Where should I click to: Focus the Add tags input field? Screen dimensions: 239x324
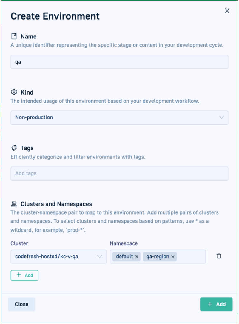pos(119,173)
